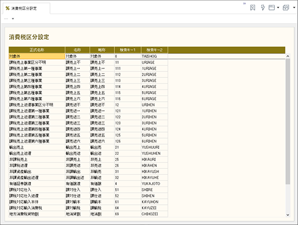
Task: Select the 有価証券譲渡 formal name cell
Action: point(37,184)
